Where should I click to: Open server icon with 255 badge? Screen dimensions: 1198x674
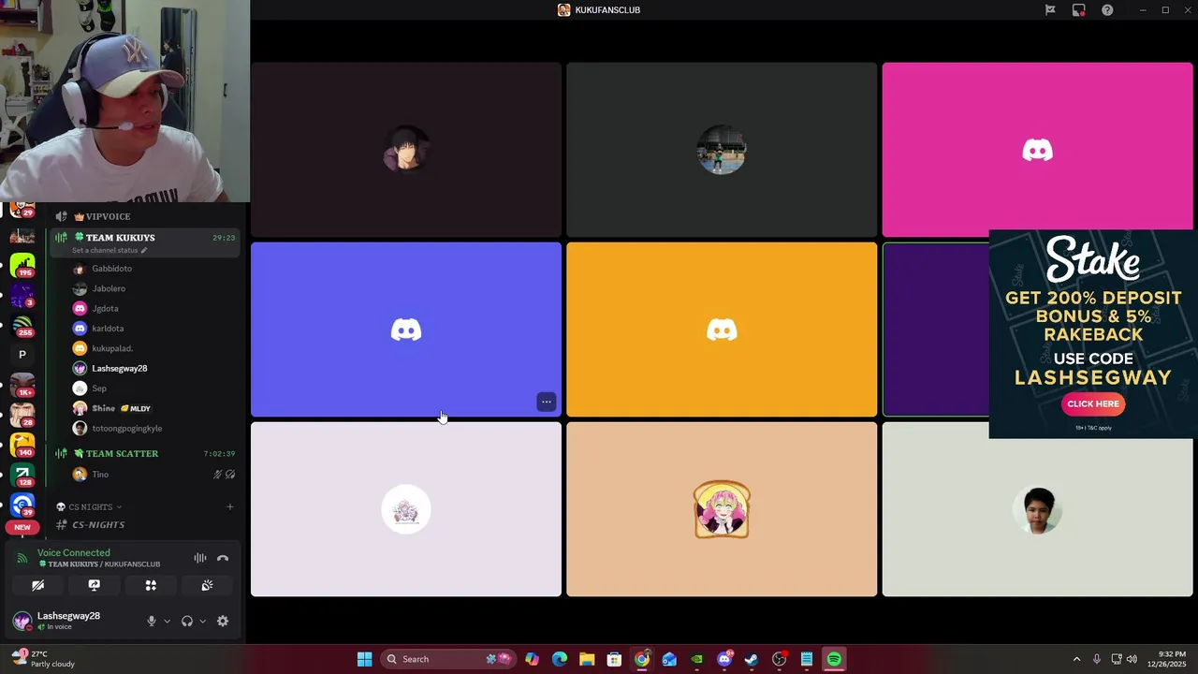[x=22, y=325]
